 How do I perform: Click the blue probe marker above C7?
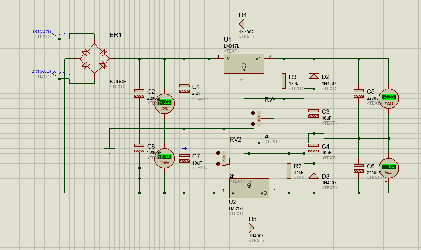click(184, 148)
